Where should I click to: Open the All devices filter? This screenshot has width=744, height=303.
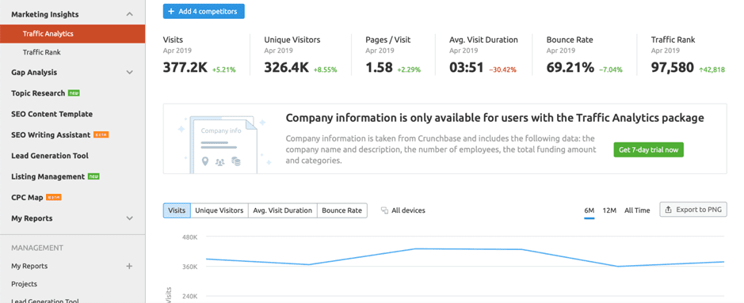403,210
